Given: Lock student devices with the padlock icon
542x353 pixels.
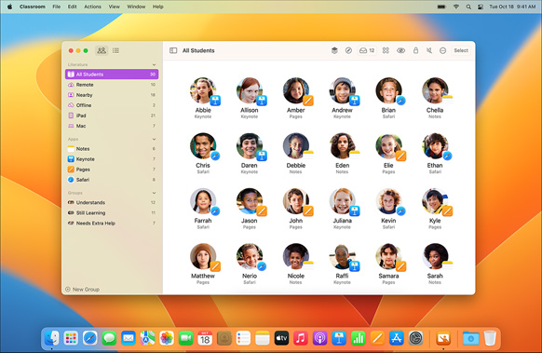Looking at the screenshot, I should coord(415,50).
